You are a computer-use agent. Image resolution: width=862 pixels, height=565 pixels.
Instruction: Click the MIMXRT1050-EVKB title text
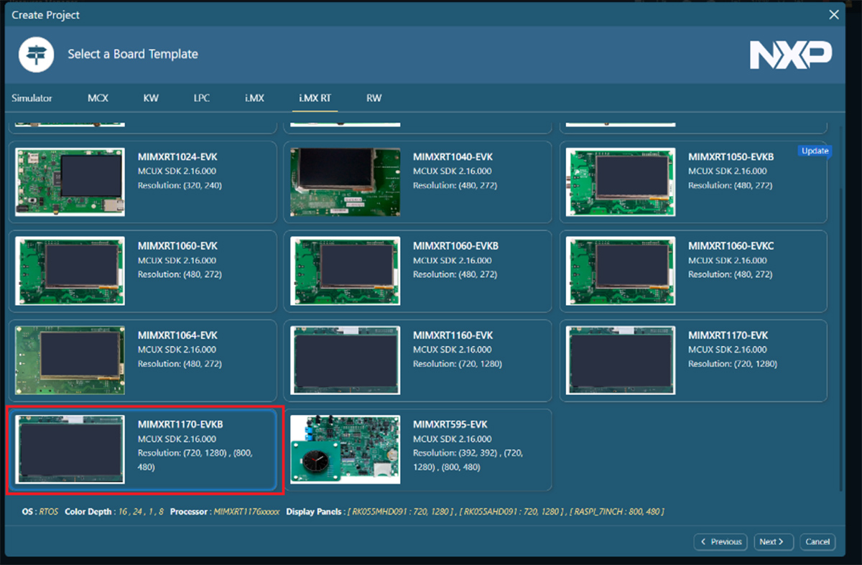pyautogui.click(x=731, y=157)
